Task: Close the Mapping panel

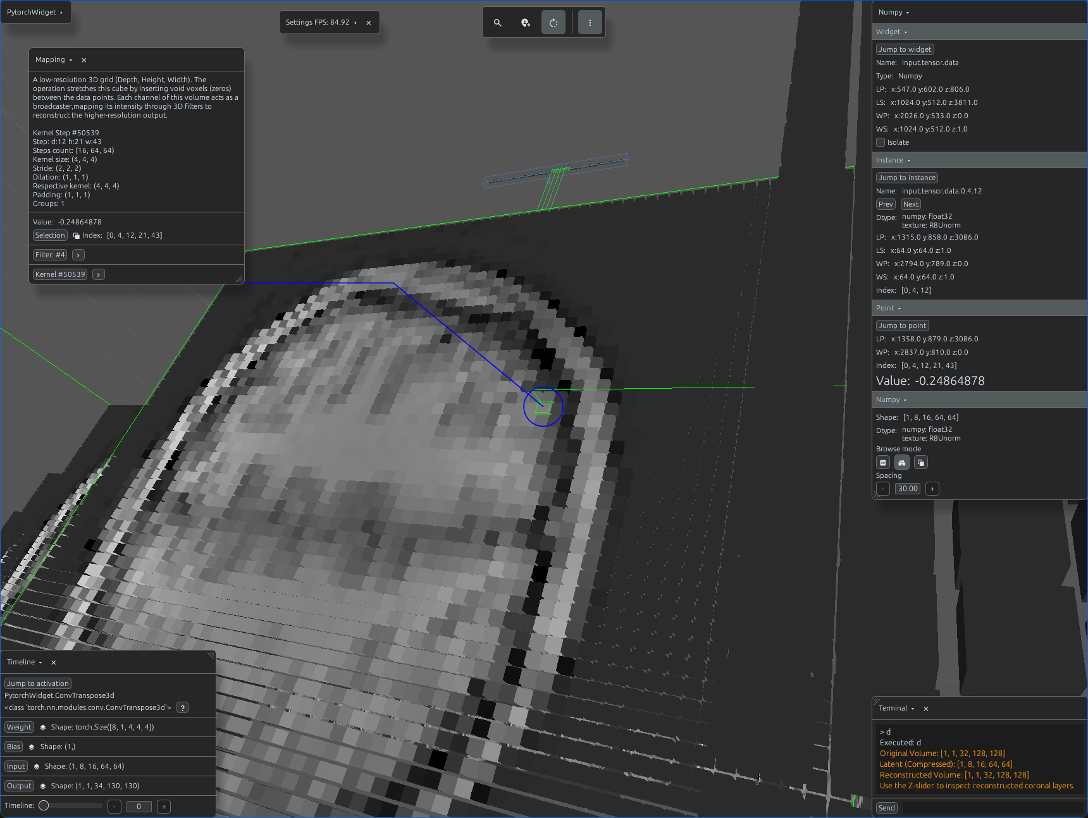Action: tap(84, 60)
